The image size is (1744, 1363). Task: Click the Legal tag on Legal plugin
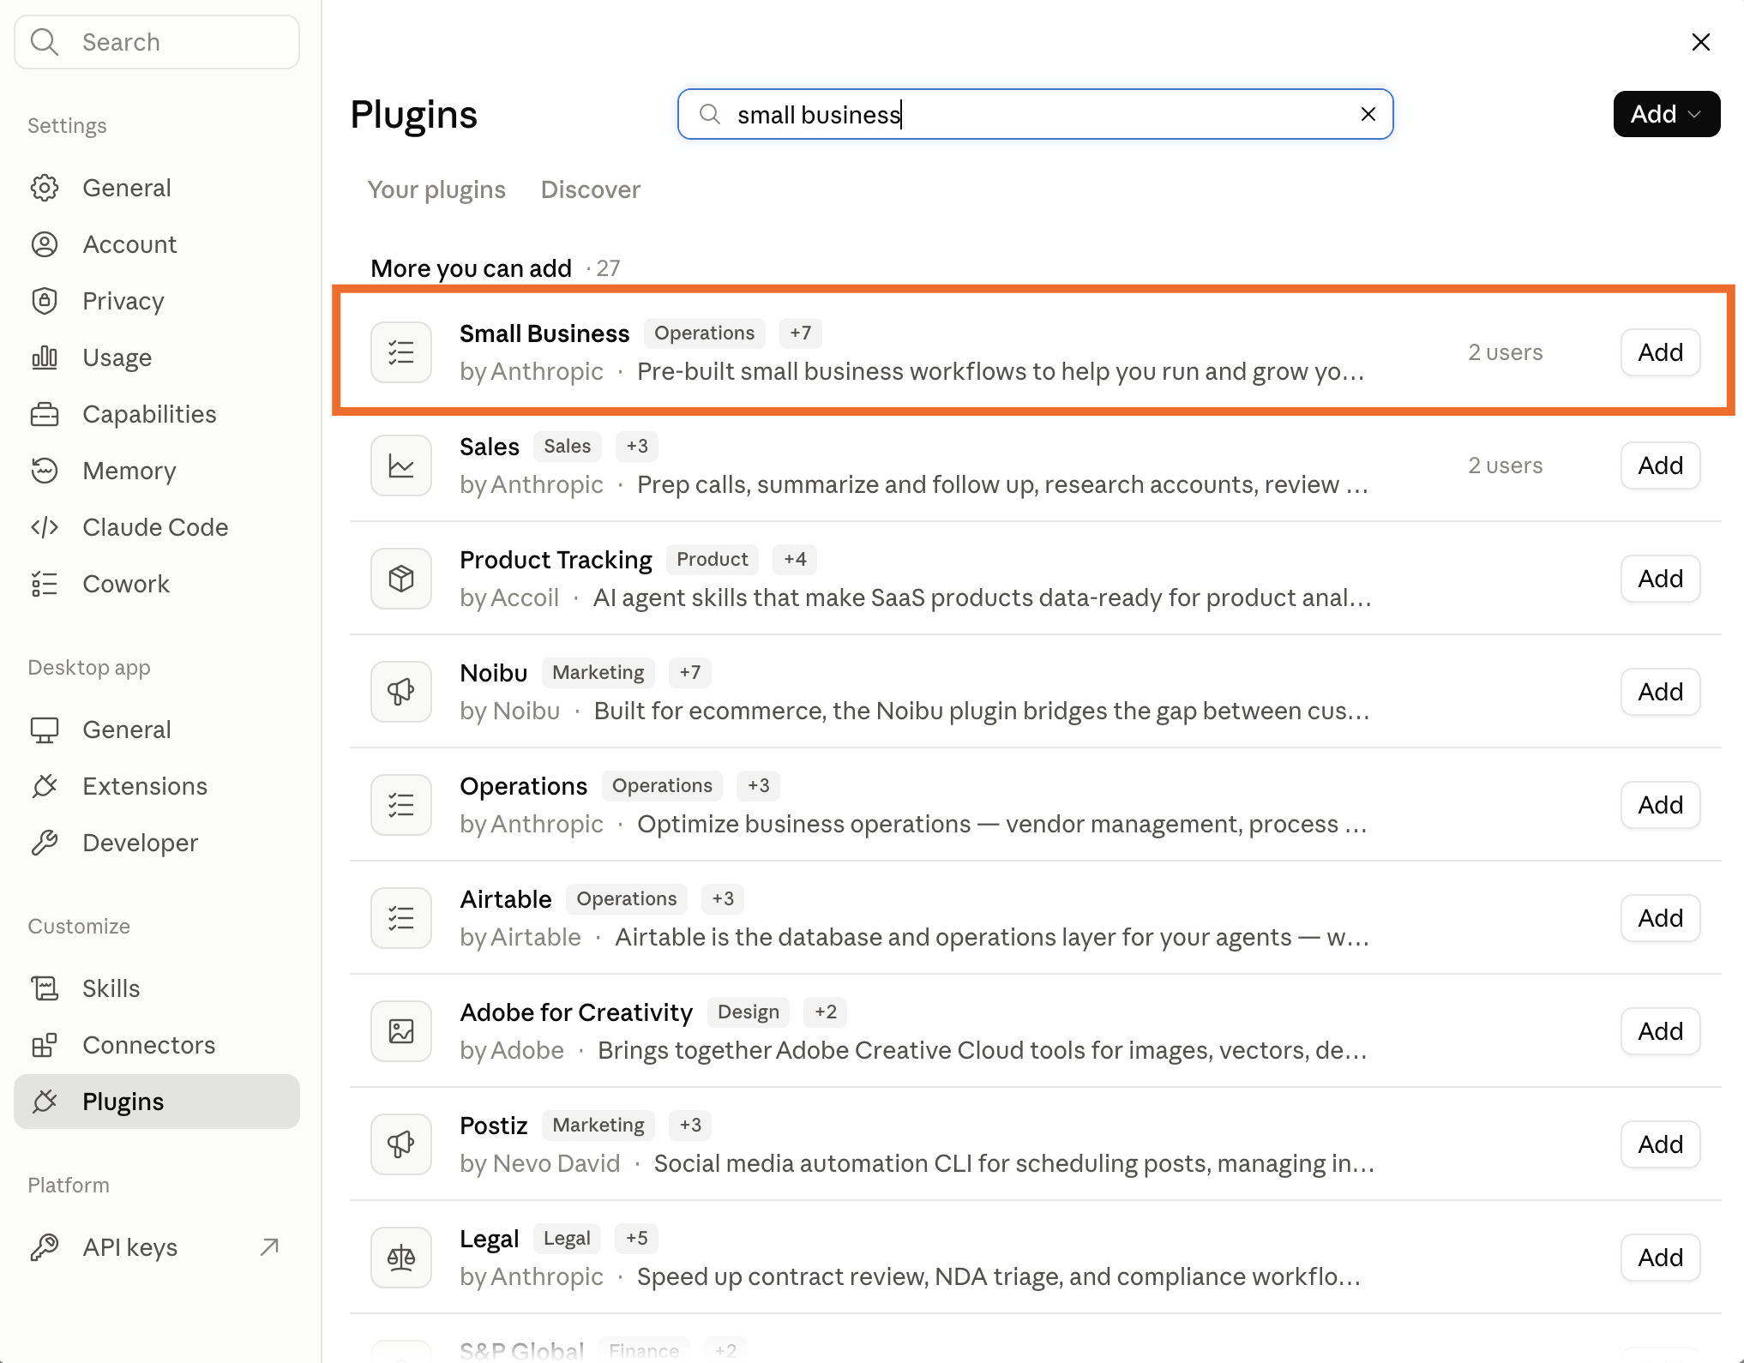tap(567, 1239)
